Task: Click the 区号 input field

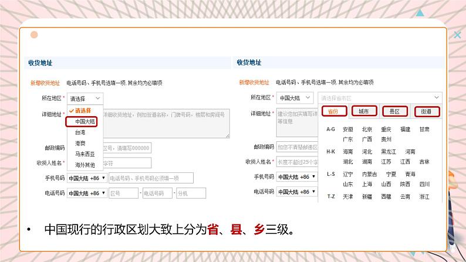Action: pyautogui.click(x=123, y=193)
